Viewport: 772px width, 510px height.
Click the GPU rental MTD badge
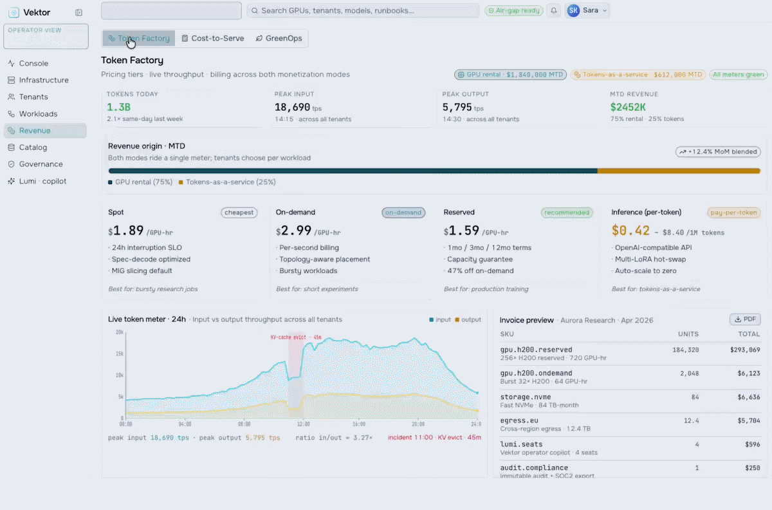click(x=510, y=75)
